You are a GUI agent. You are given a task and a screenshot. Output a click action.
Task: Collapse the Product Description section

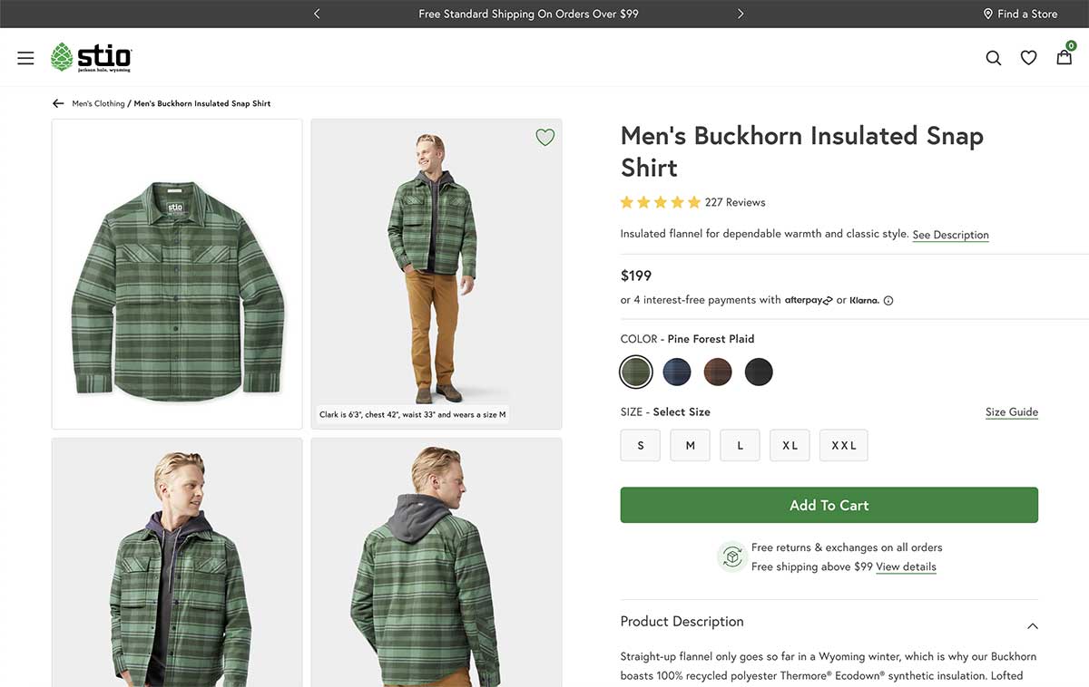[1032, 625]
